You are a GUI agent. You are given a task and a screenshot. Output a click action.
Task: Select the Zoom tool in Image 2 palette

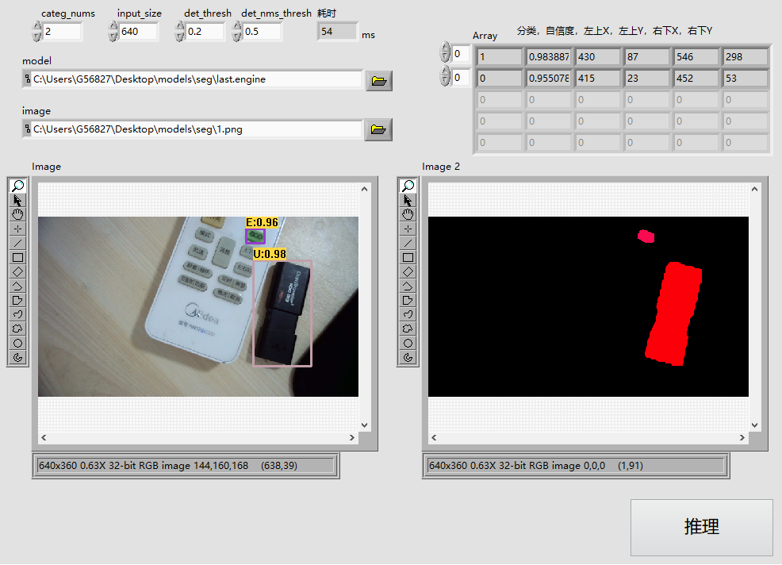(x=408, y=186)
